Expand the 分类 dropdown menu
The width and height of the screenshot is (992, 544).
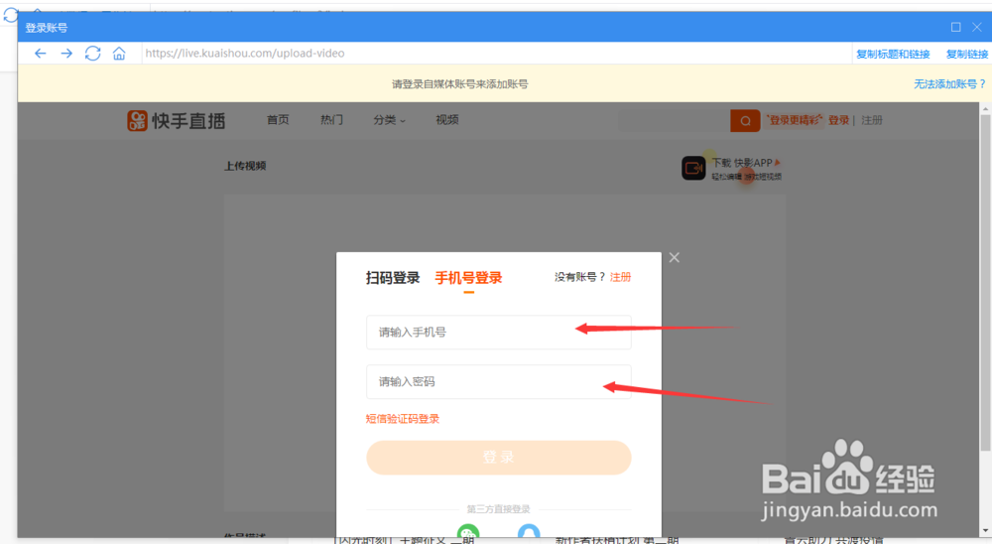(389, 120)
